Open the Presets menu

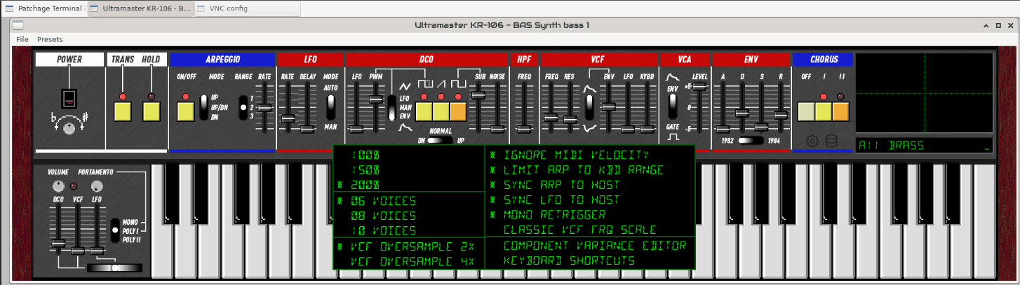50,39
